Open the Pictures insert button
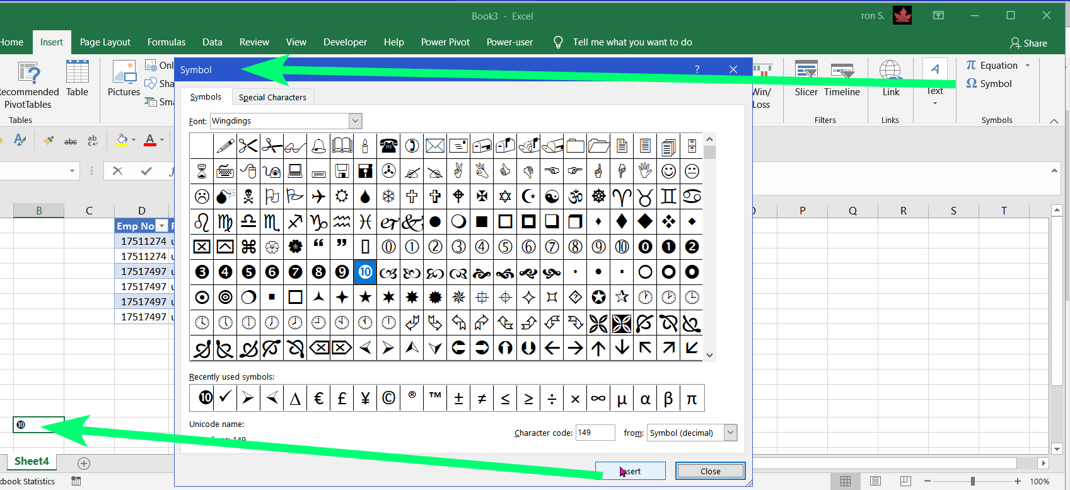Image resolution: width=1070 pixels, height=490 pixels. 124,78
